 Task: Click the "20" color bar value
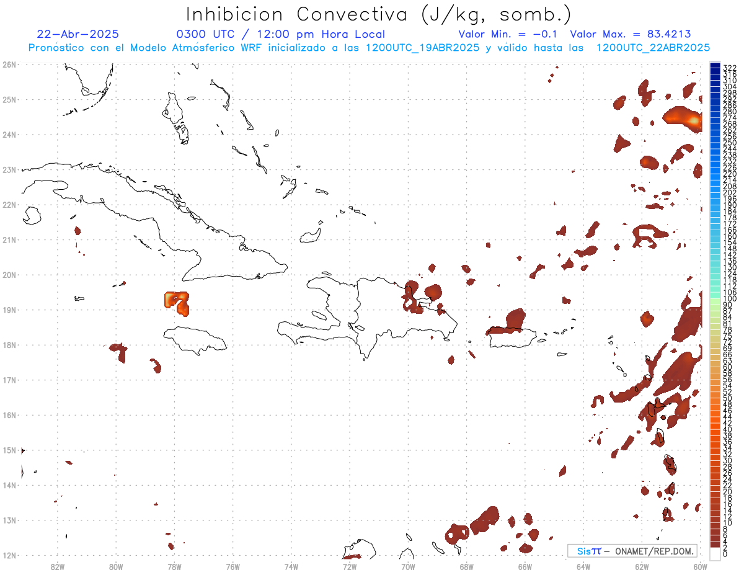(x=727, y=492)
